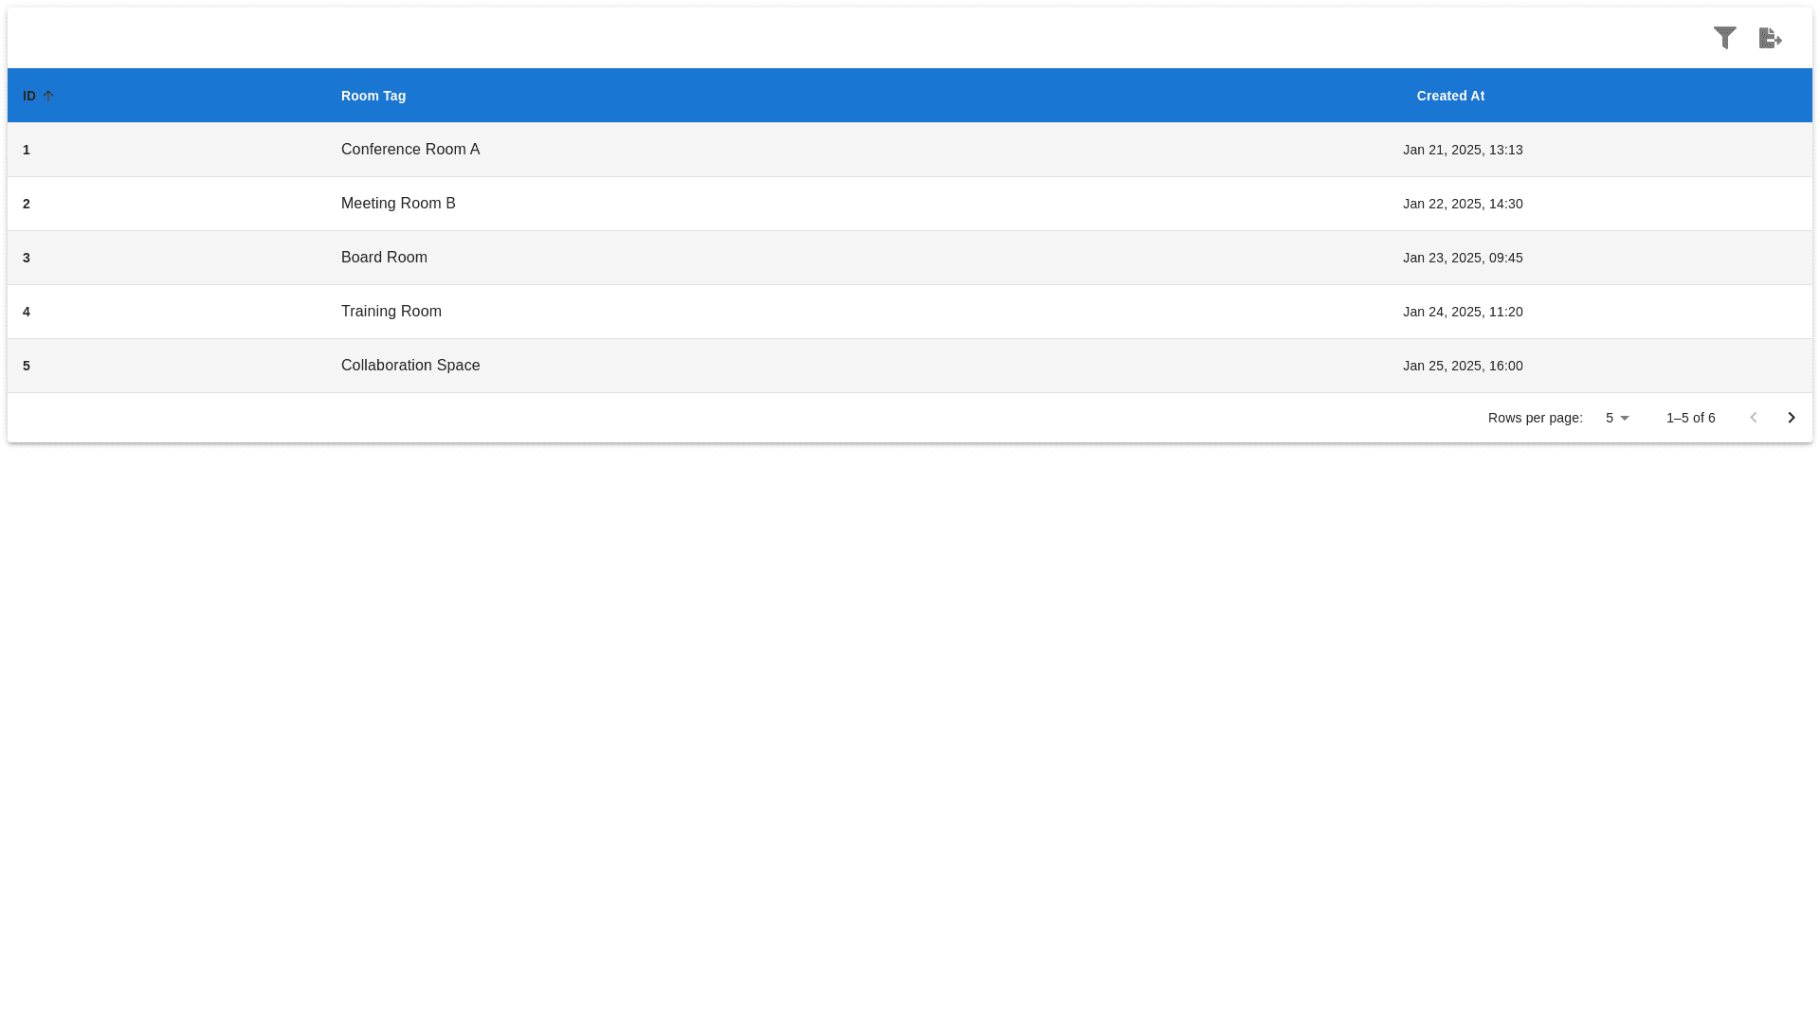Sort by Room Tag column header
This screenshot has width=1820, height=1023.
[373, 96]
